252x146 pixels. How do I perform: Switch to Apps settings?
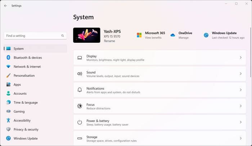coord(35,84)
